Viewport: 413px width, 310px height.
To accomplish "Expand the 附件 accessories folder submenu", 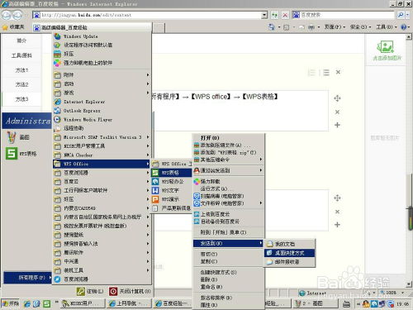I will click(148, 75).
